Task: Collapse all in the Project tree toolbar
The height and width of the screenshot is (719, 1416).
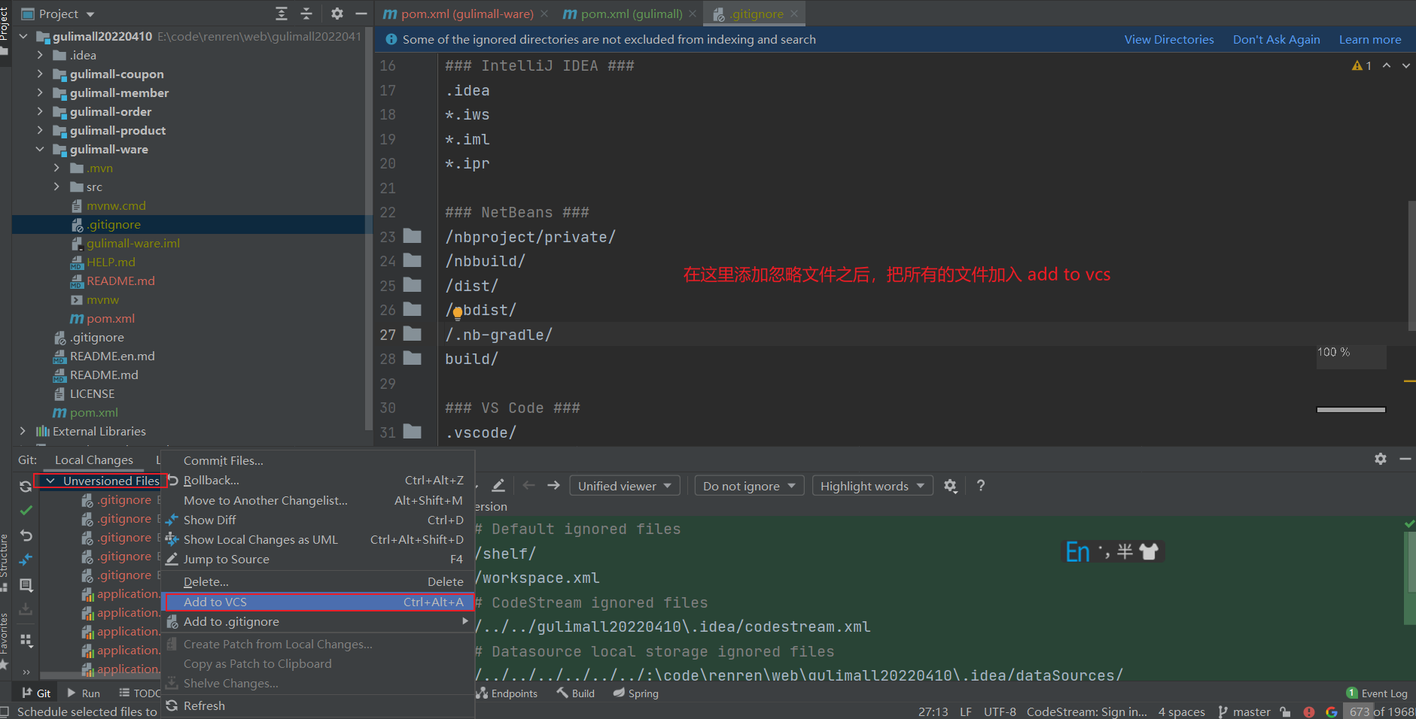Action: [306, 14]
